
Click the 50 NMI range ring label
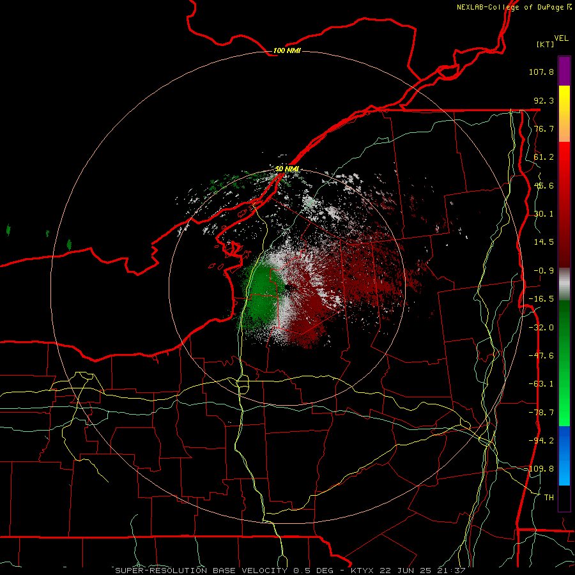coord(287,169)
